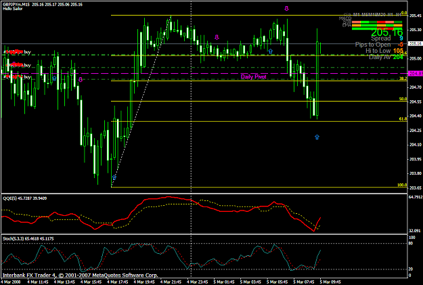Click the blue up arrow at Fibonacci trendline start

pos(114,177)
